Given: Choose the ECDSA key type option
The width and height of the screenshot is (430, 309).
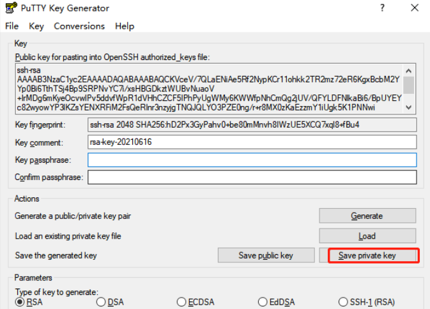Looking at the screenshot, I should pyautogui.click(x=181, y=302).
